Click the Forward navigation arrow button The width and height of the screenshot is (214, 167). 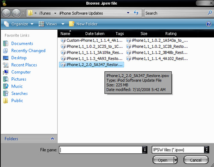(16, 13)
